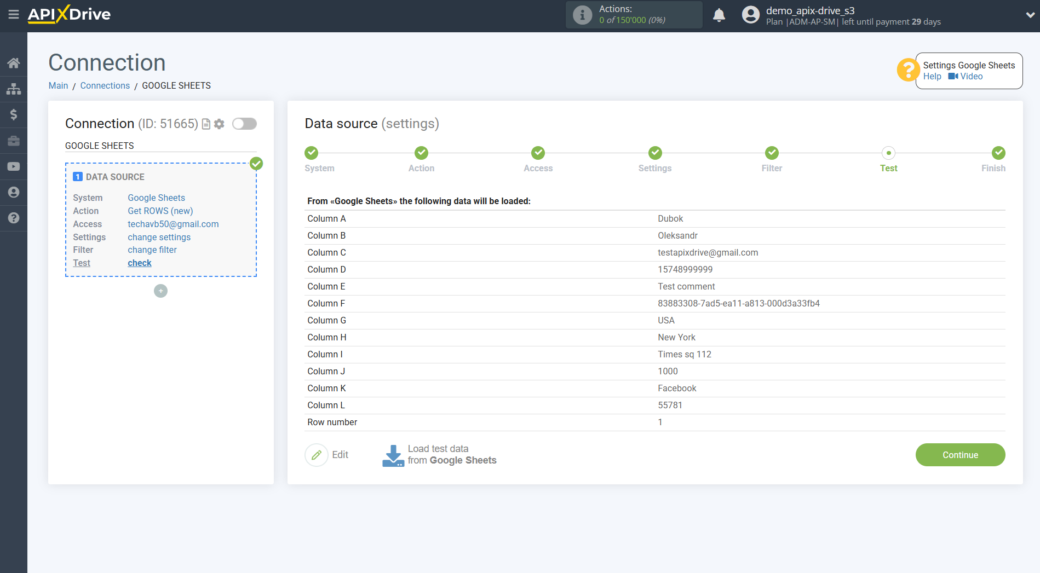Image resolution: width=1040 pixels, height=573 pixels.
Task: Select the New York value
Action: [x=676, y=337]
